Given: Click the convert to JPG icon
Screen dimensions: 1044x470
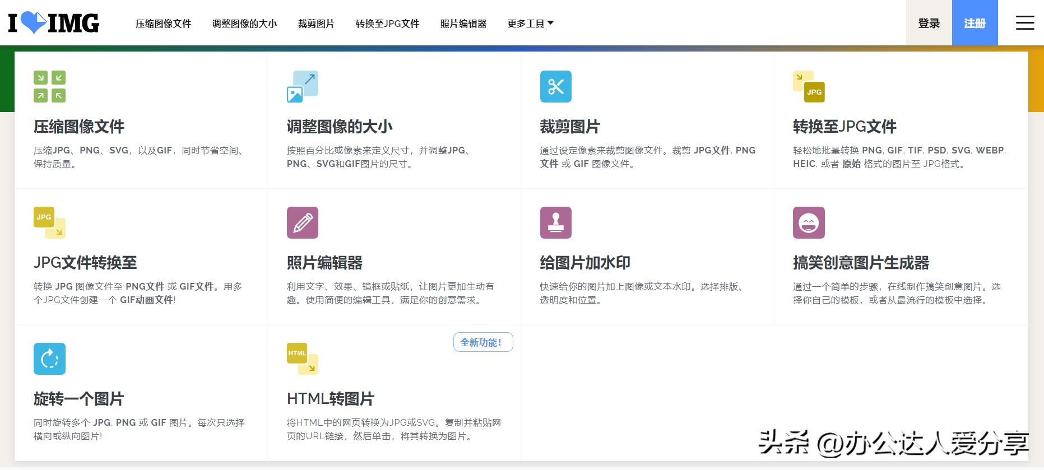Looking at the screenshot, I should [809, 86].
